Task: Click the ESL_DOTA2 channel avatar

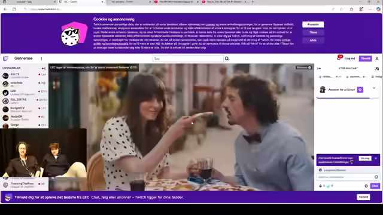Action: click(5, 101)
